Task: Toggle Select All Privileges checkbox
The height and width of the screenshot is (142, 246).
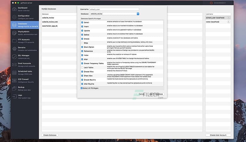Action: (x=82, y=88)
